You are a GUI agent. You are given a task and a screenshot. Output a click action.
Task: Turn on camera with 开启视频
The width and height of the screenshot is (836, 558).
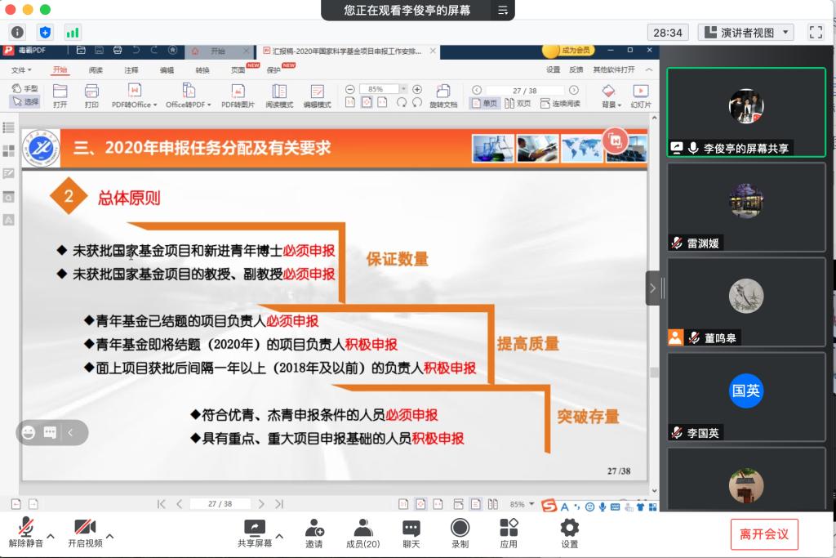point(85,533)
